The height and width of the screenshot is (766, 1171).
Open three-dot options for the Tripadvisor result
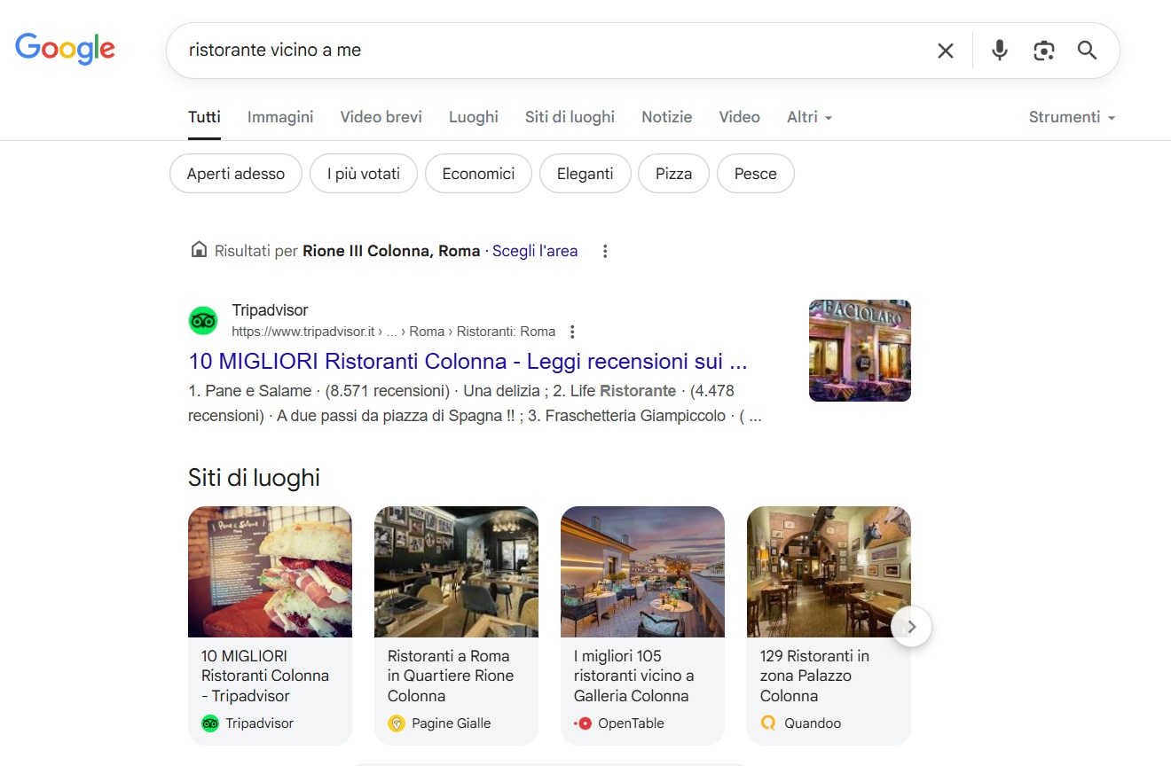(572, 332)
